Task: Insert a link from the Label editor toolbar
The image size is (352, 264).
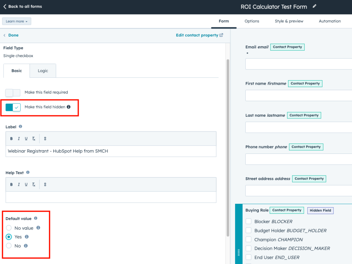Action: tap(45, 138)
